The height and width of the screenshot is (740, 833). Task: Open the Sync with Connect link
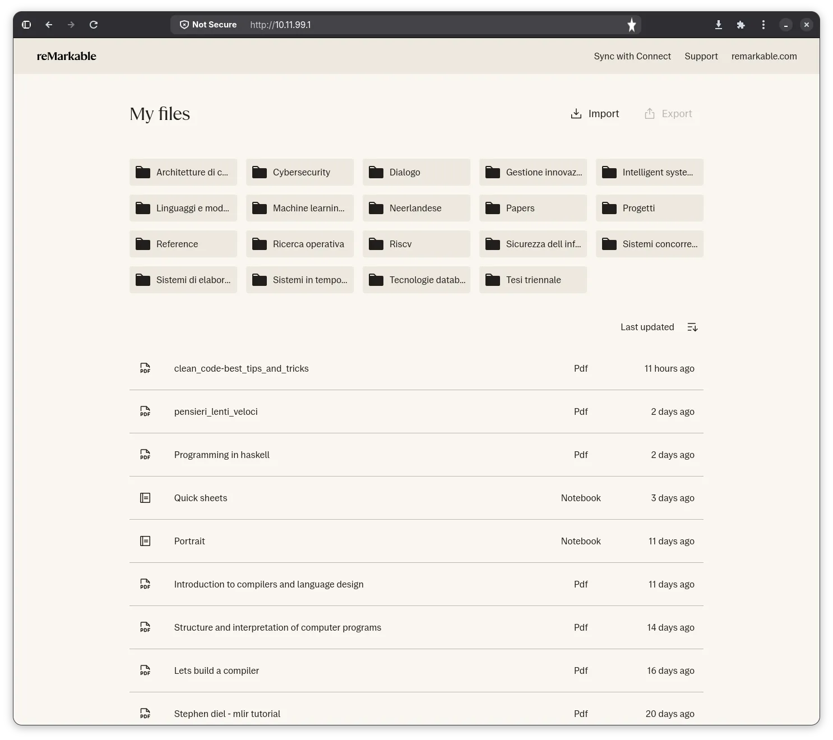(632, 56)
